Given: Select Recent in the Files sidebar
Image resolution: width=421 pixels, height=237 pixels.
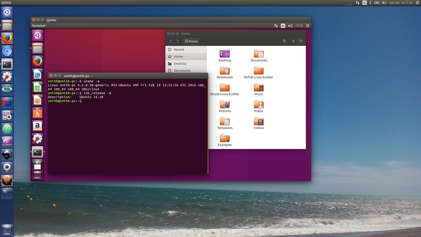Looking at the screenshot, I should (179, 50).
